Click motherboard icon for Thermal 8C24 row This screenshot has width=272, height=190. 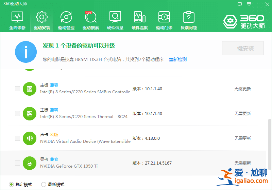pos(30,114)
